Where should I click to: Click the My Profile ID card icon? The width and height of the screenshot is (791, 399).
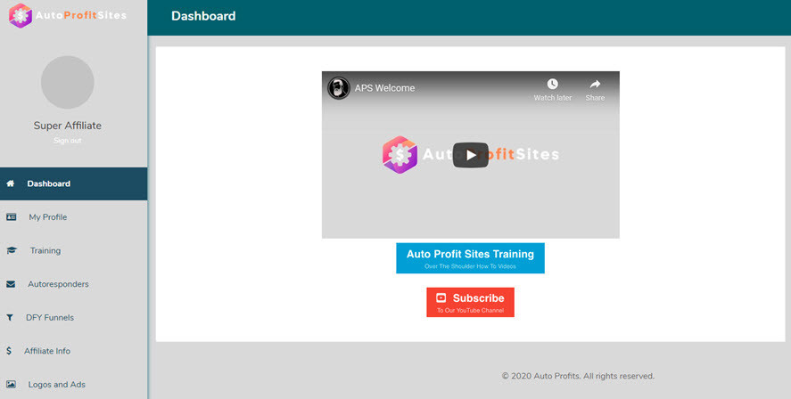click(x=11, y=217)
